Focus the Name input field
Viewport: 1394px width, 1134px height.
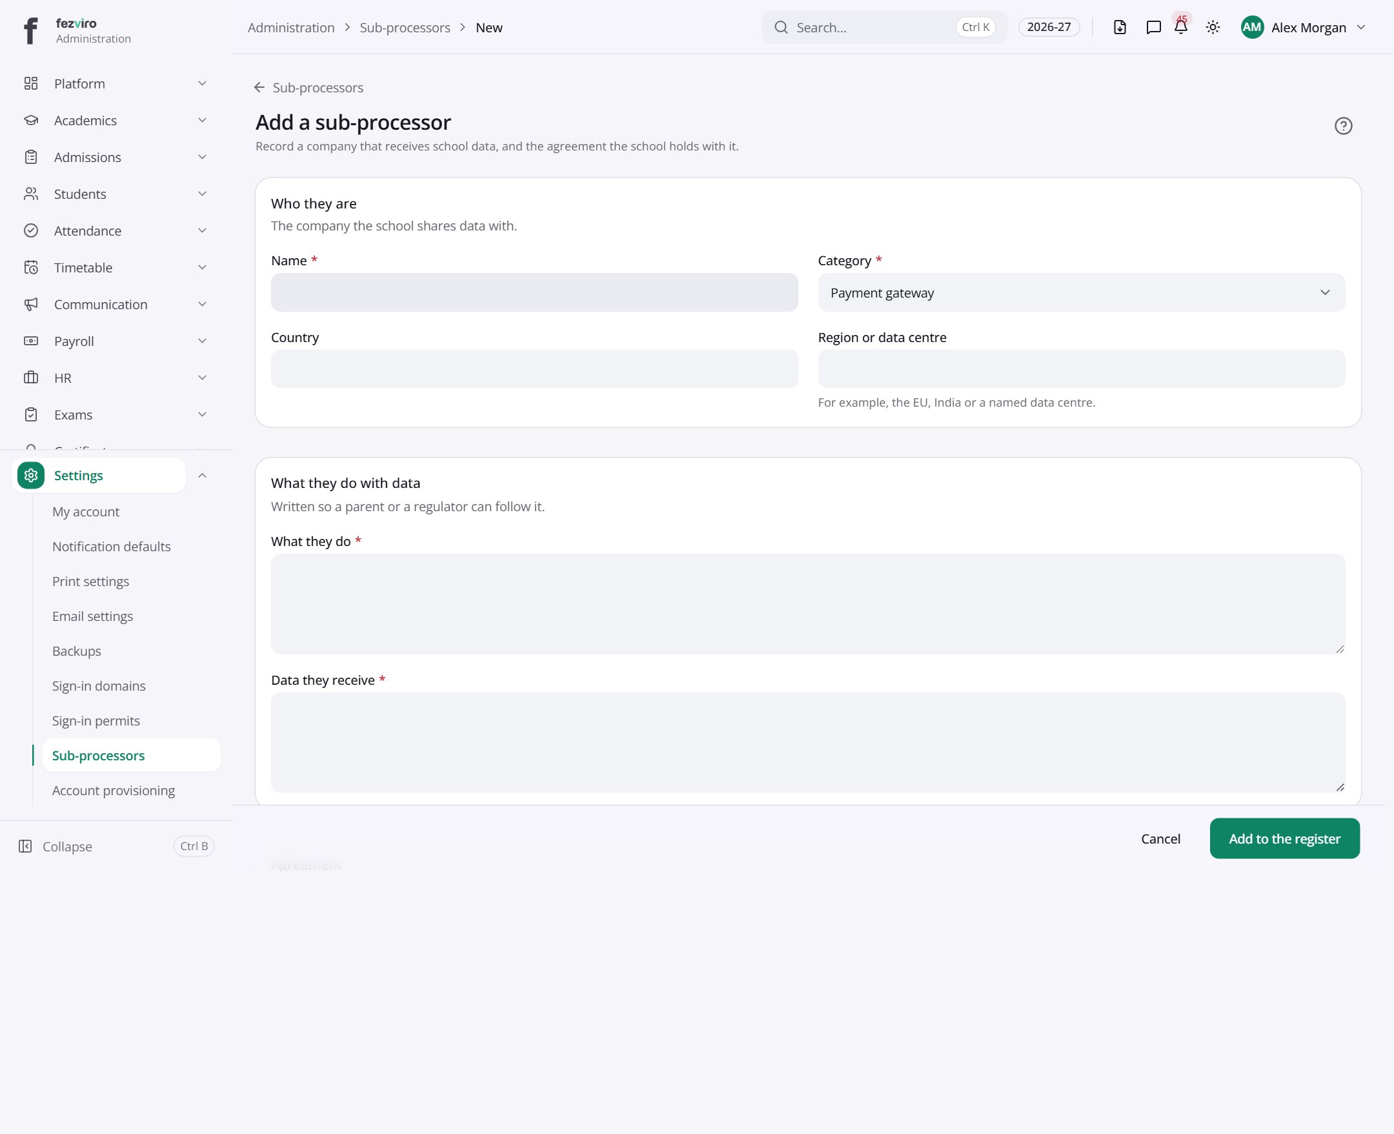pos(534,292)
